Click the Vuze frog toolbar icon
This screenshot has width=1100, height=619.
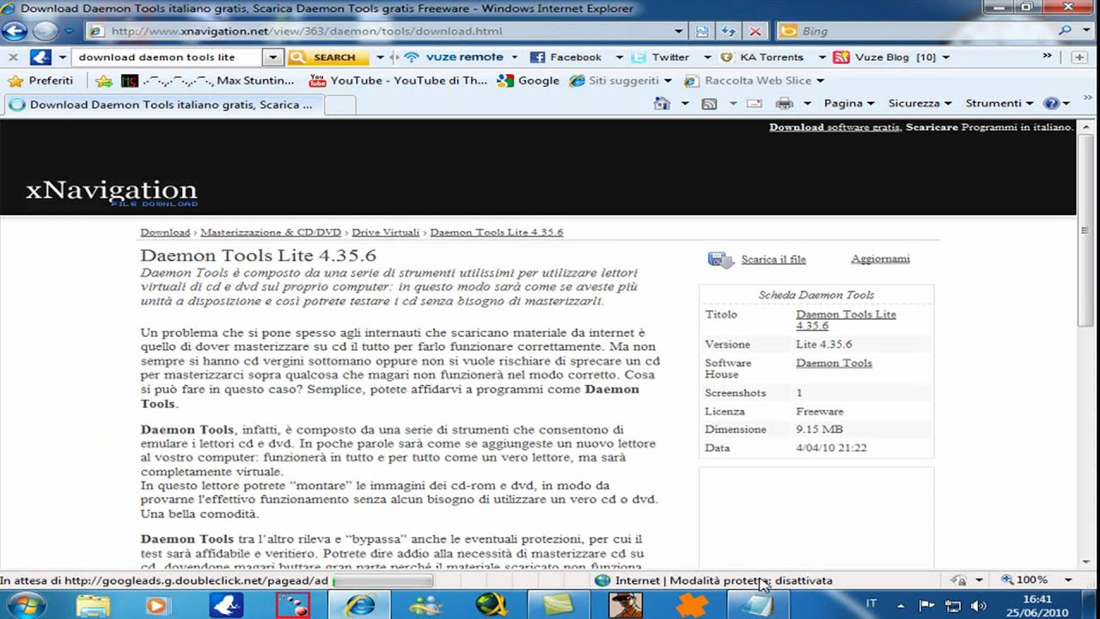click(40, 57)
